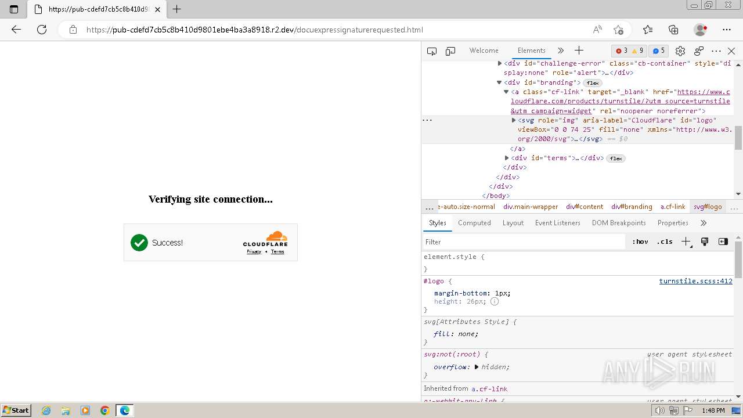Open the errors and warnings counter
The image size is (743, 418).
629,51
